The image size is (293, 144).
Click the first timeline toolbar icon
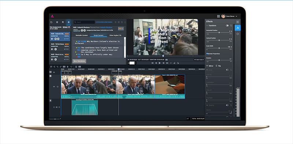(51, 67)
